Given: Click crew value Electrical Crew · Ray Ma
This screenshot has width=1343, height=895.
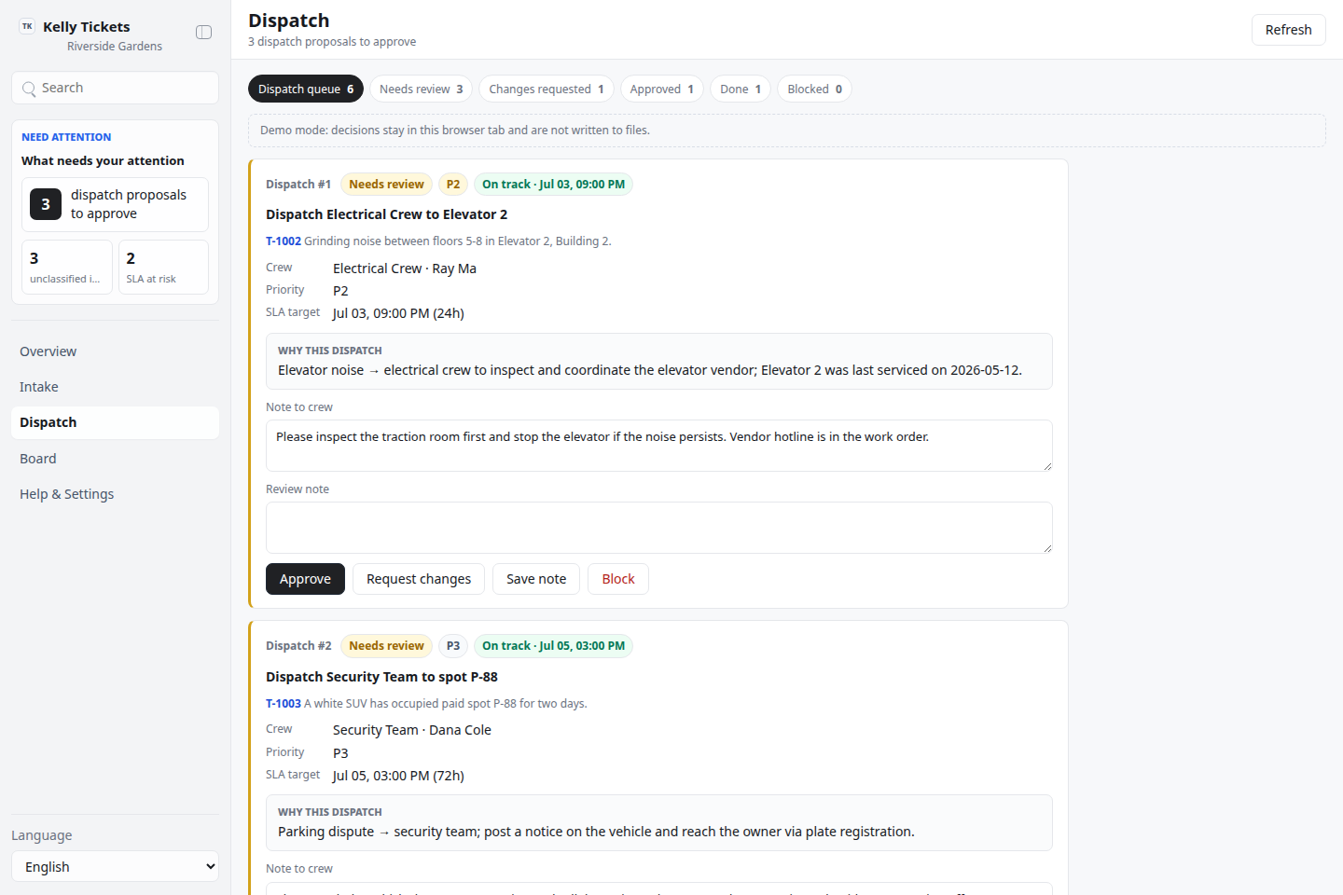Looking at the screenshot, I should [405, 268].
